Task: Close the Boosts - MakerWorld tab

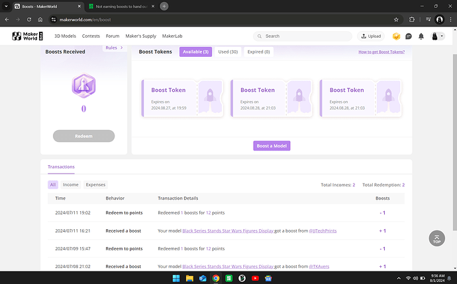Action: point(79,6)
